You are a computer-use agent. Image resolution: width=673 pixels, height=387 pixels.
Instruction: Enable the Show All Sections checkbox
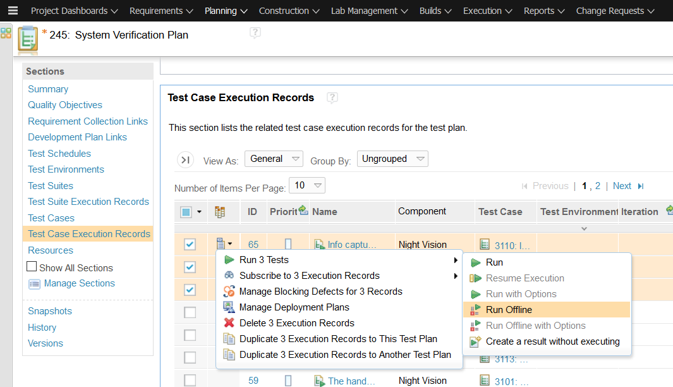click(x=32, y=267)
